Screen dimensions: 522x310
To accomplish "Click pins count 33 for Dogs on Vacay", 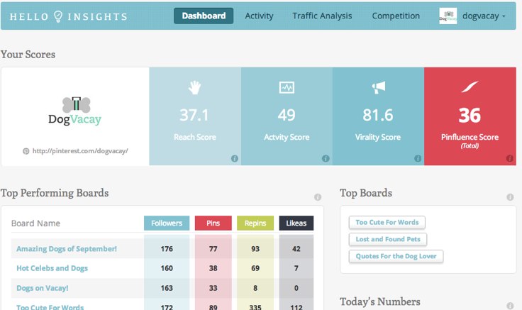I will pos(213,288).
